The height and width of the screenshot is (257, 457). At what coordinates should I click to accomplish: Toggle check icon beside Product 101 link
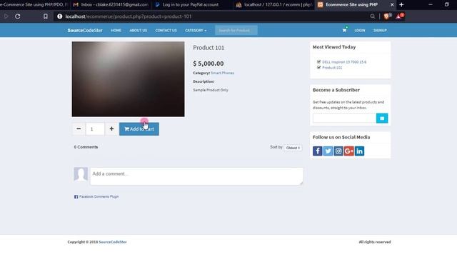click(318, 68)
